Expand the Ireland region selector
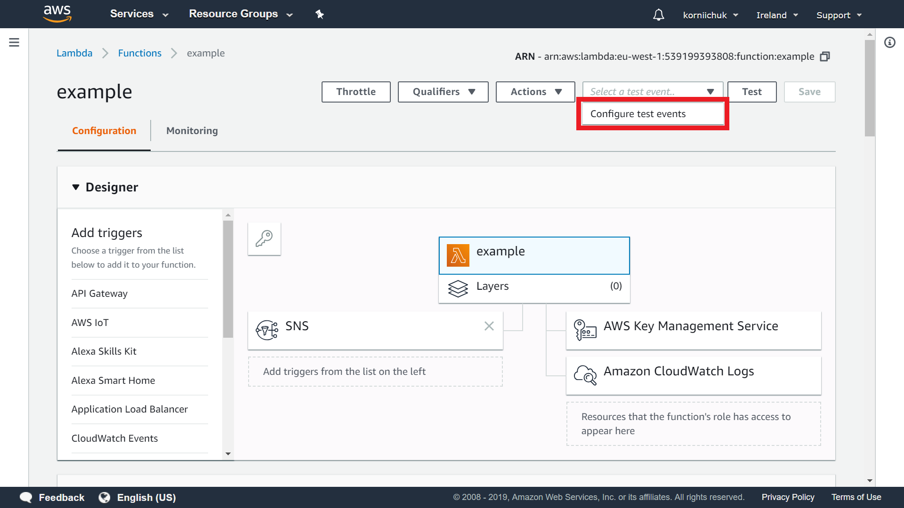The height and width of the screenshot is (508, 904). (777, 15)
